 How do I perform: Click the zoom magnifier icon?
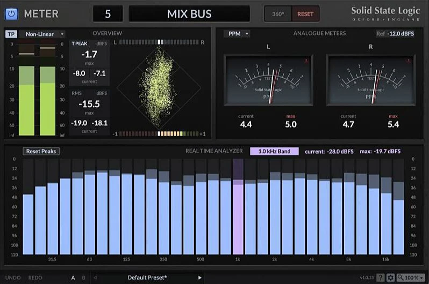(401, 278)
